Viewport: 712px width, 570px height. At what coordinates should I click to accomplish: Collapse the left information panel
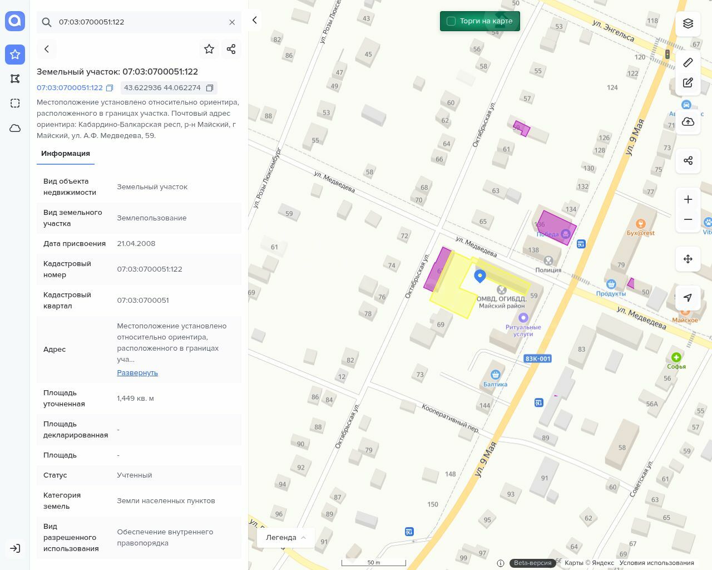(x=255, y=20)
